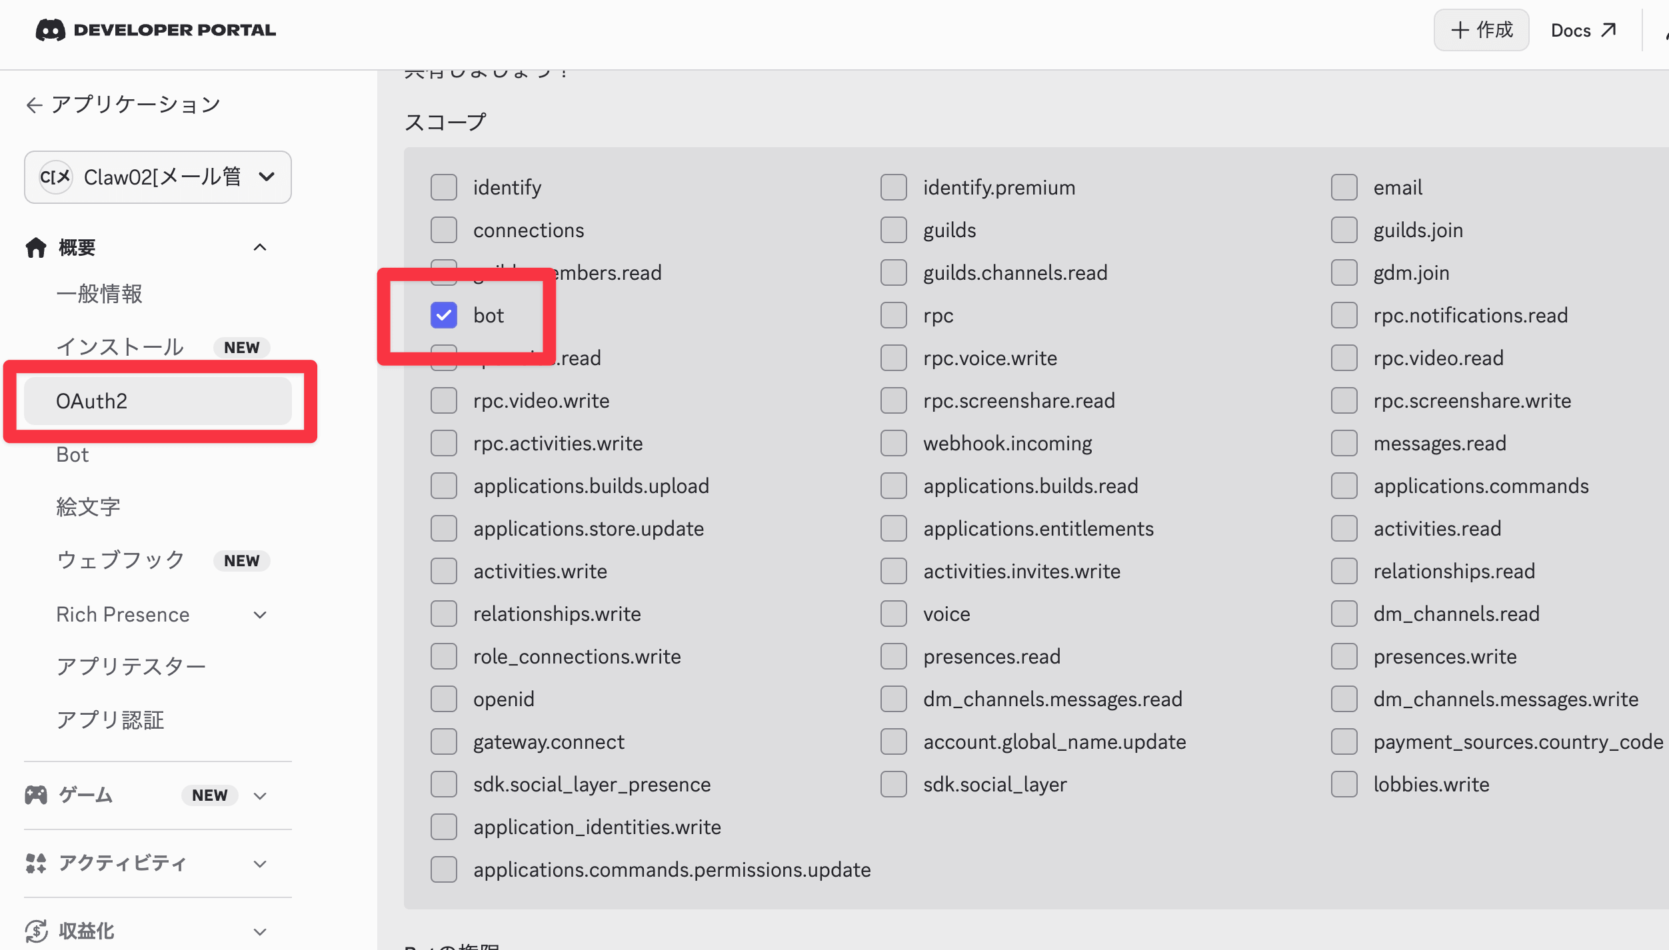Collapse the 概要 section chevron
Screen dimensions: 1669x950
pyautogui.click(x=260, y=248)
